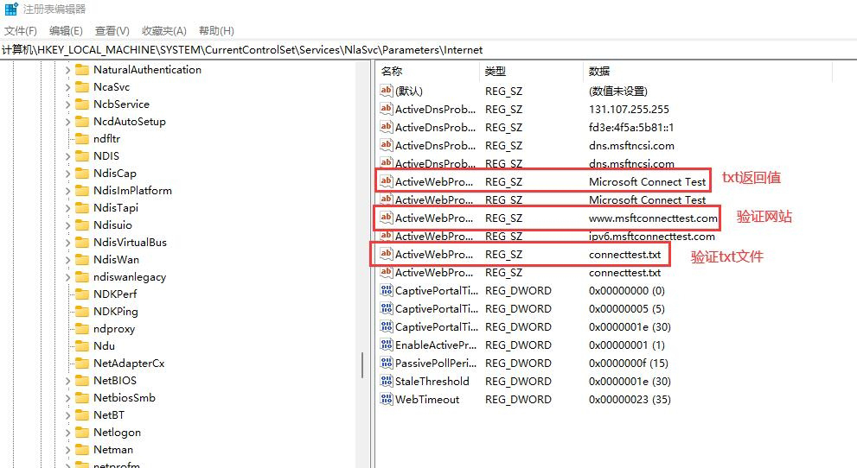Click the Registry Editor title bar icon
This screenshot has width=857, height=468.
click(10, 9)
